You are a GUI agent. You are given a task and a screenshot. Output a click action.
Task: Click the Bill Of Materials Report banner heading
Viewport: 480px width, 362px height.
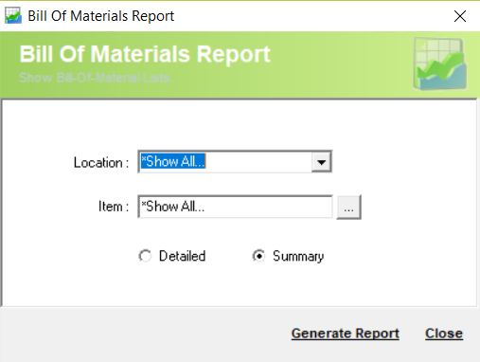tap(145, 54)
